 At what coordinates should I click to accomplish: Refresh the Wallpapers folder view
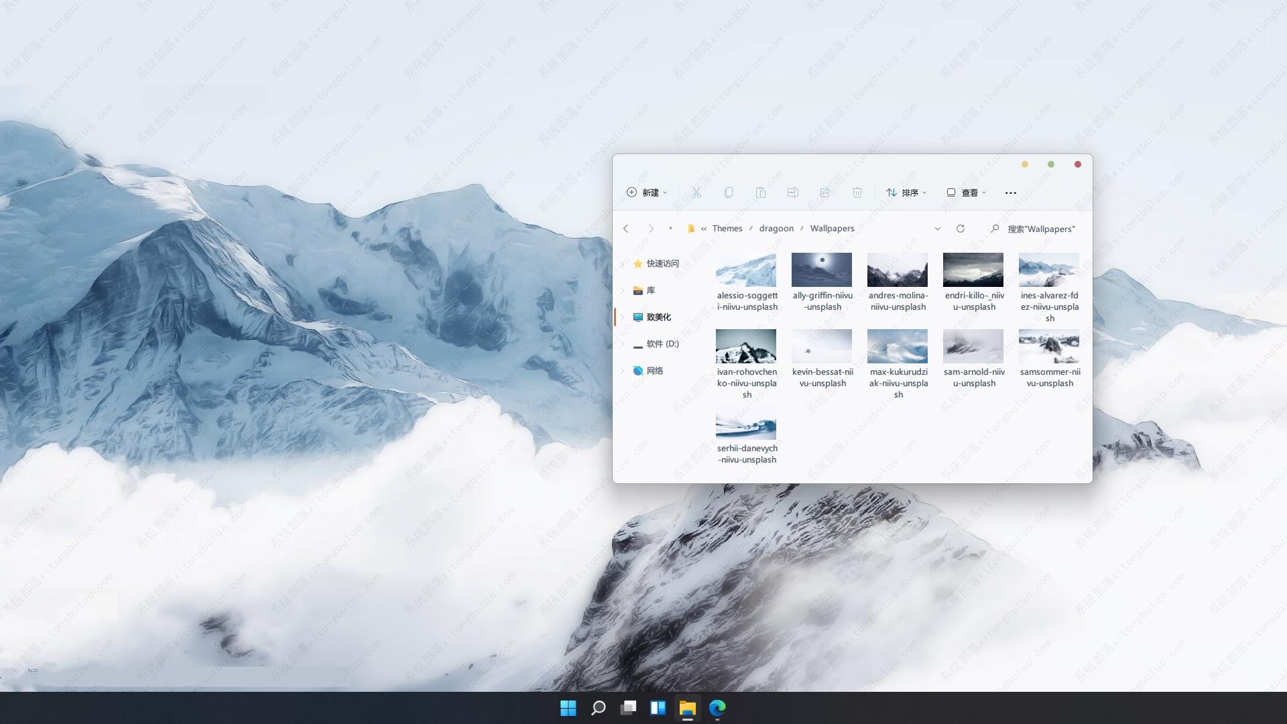pyautogui.click(x=961, y=229)
